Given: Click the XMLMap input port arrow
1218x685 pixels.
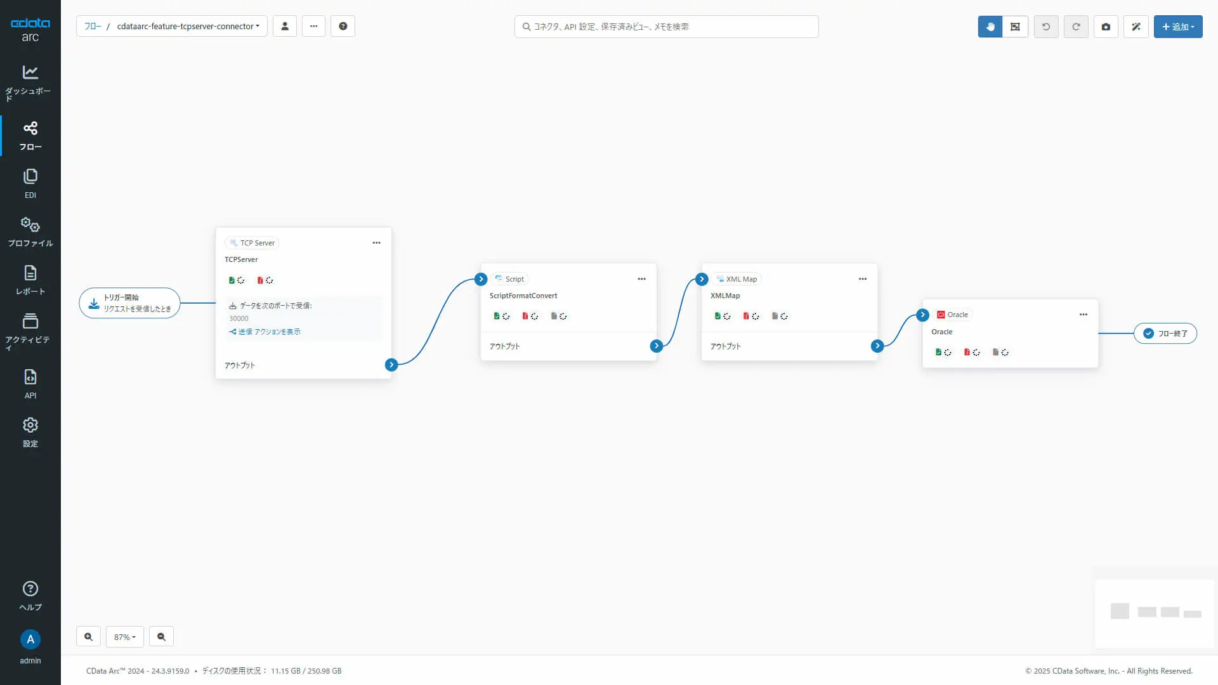Looking at the screenshot, I should [x=702, y=279].
